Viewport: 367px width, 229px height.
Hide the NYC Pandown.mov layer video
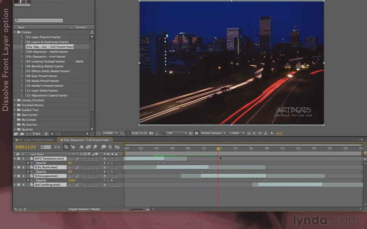point(105,158)
